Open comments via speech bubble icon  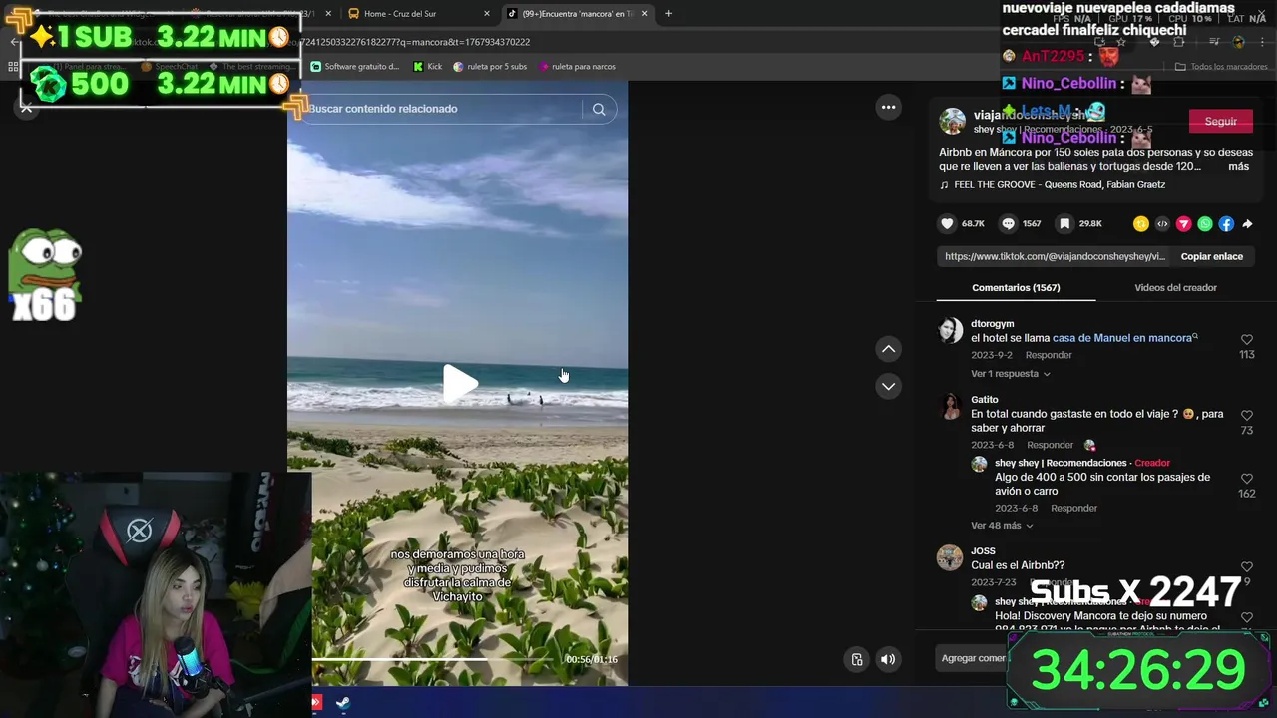(1008, 224)
